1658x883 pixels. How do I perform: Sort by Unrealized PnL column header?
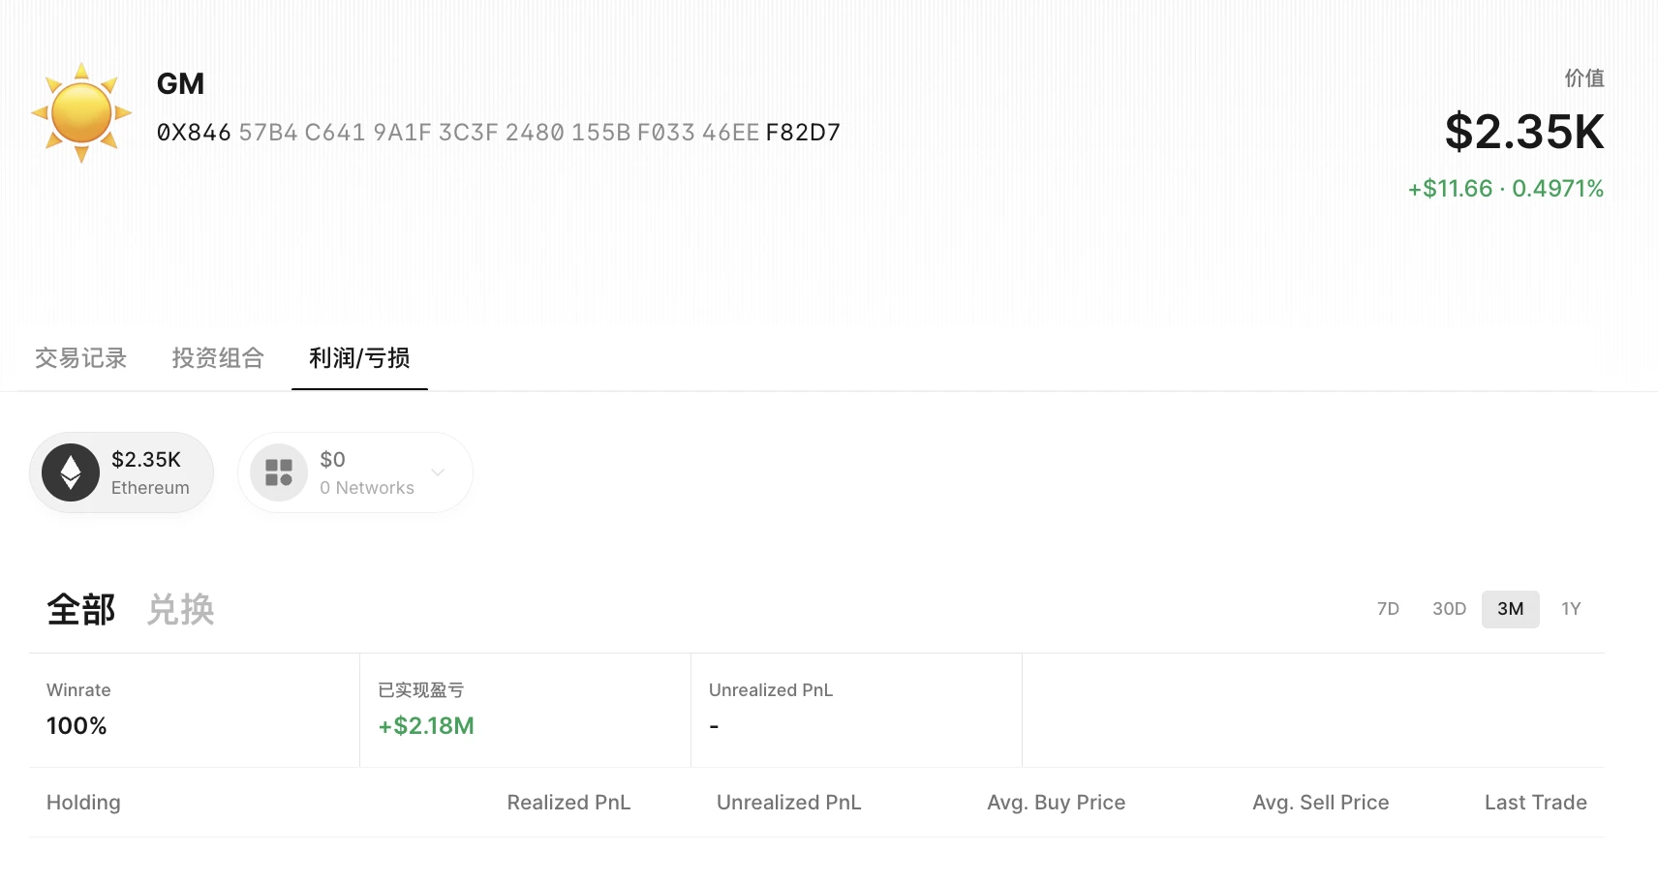click(x=788, y=803)
